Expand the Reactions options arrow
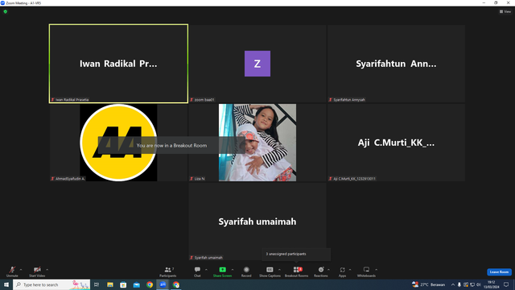515x290 pixels. click(x=329, y=270)
